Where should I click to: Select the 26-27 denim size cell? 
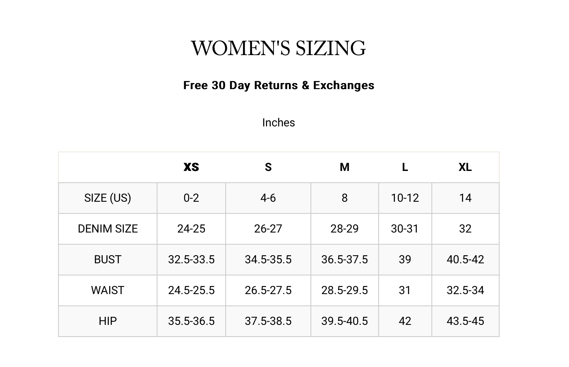[268, 229]
